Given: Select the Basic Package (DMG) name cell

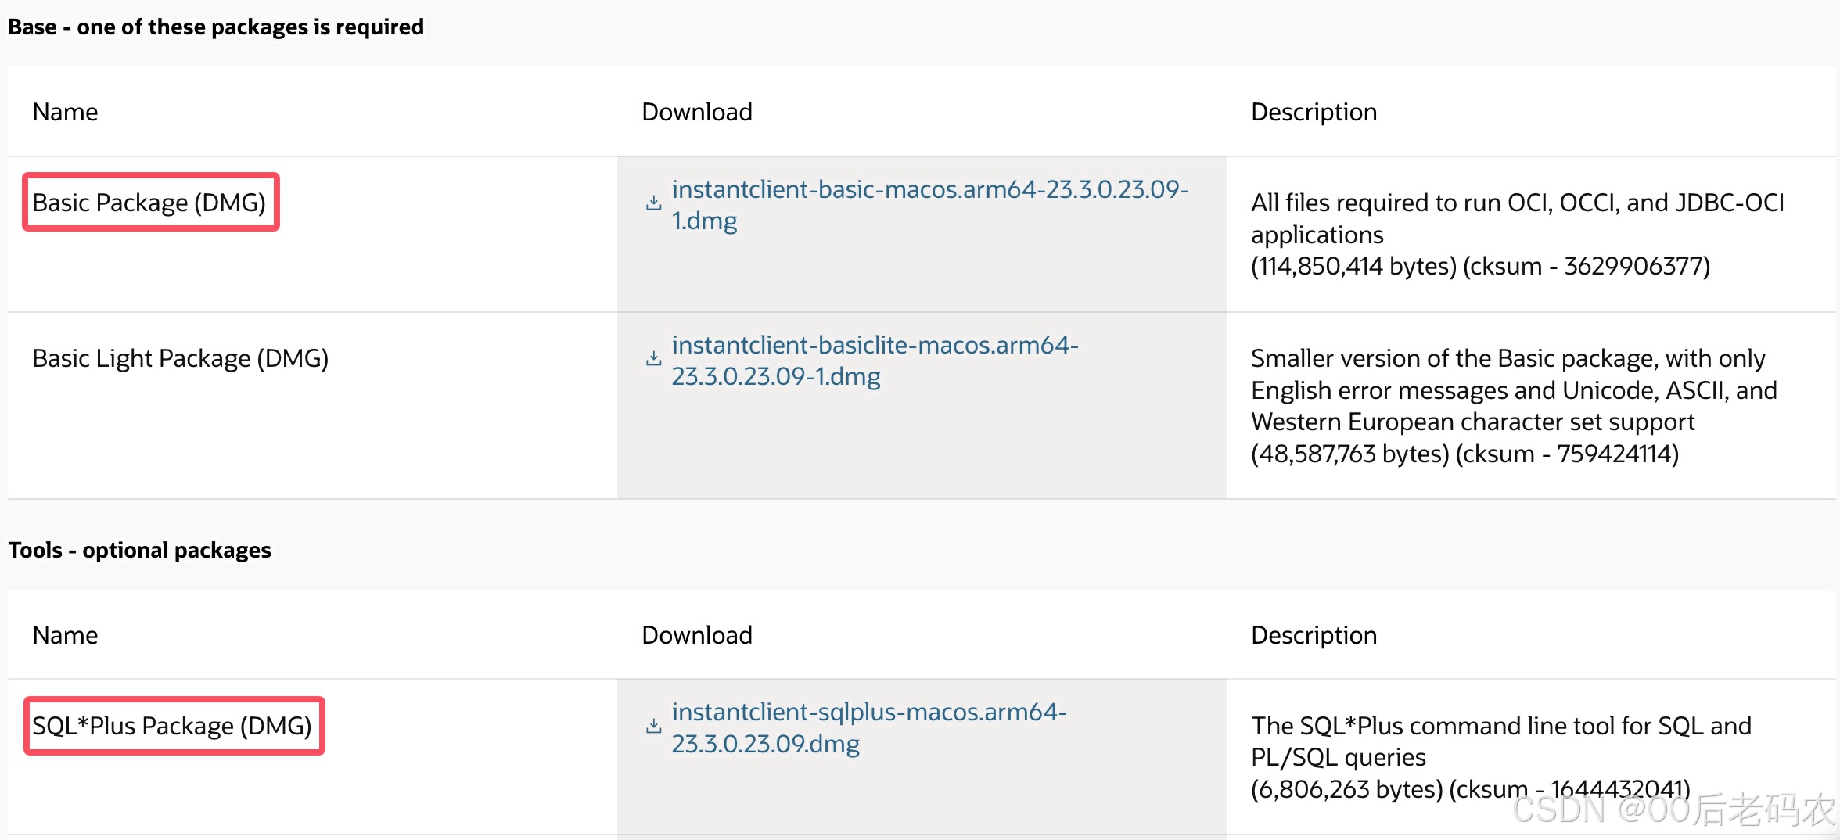Looking at the screenshot, I should tap(149, 203).
